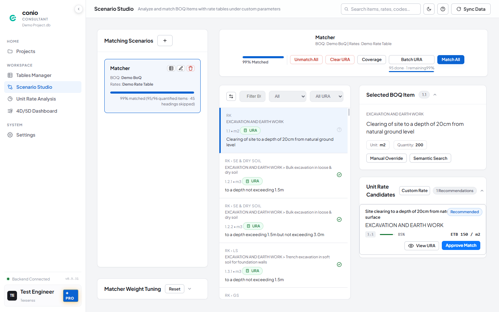
Task: Open Unit Rate Analysis in the sidebar
Action: [x=43, y=99]
